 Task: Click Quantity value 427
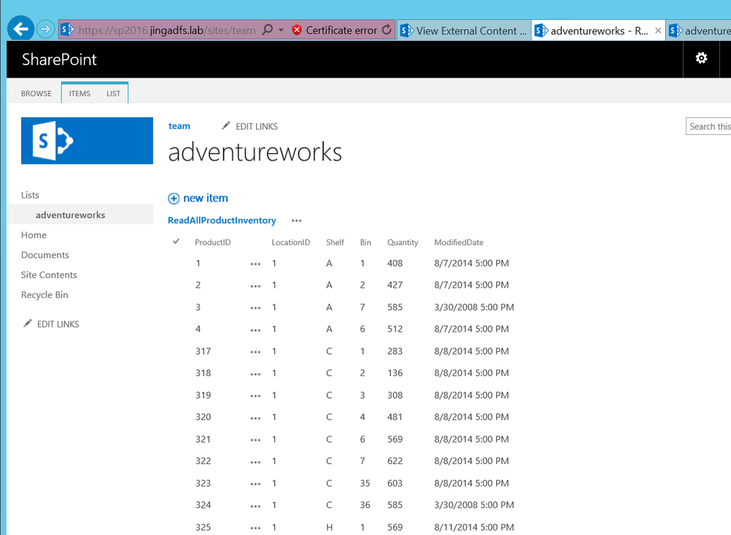click(x=395, y=285)
